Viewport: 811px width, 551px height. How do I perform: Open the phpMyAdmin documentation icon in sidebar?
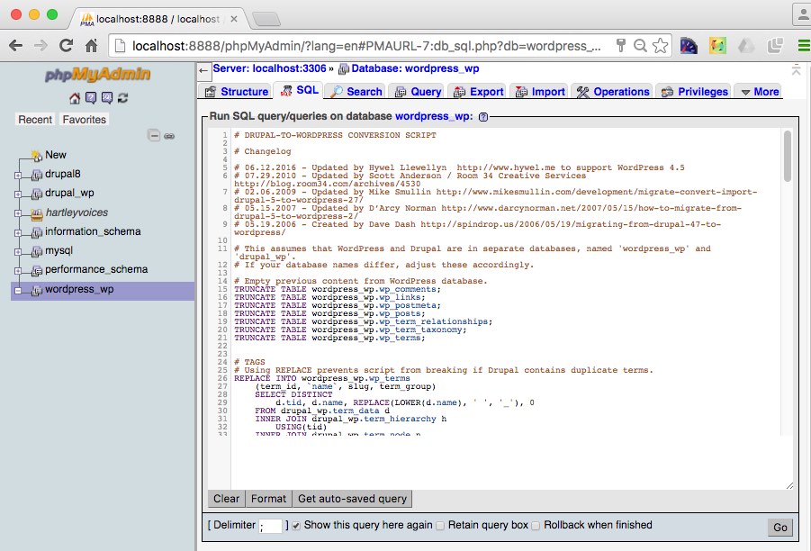click(91, 98)
